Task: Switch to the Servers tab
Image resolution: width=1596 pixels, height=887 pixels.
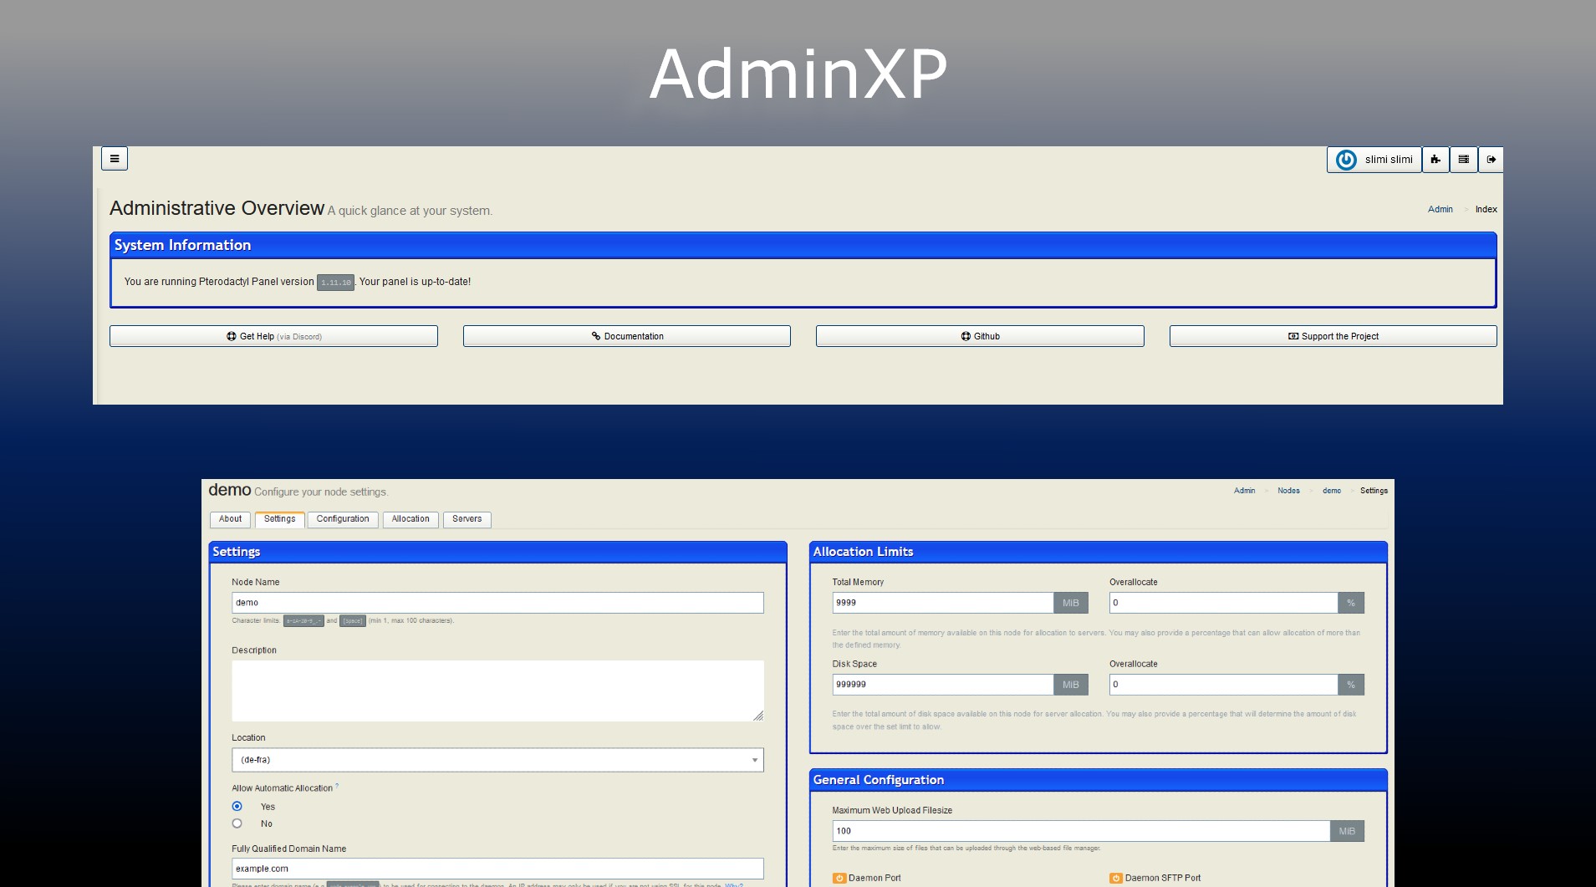Action: (x=467, y=519)
